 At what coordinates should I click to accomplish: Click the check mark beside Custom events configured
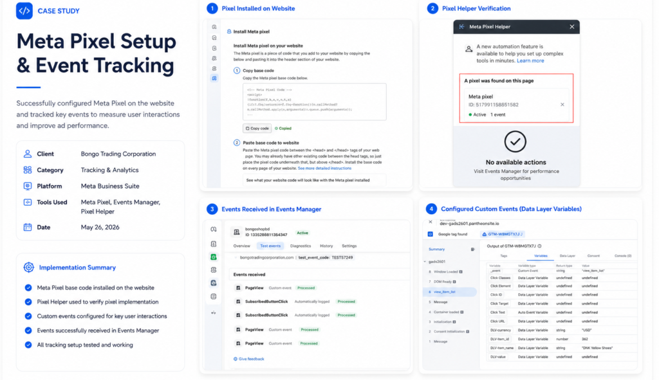(28, 316)
